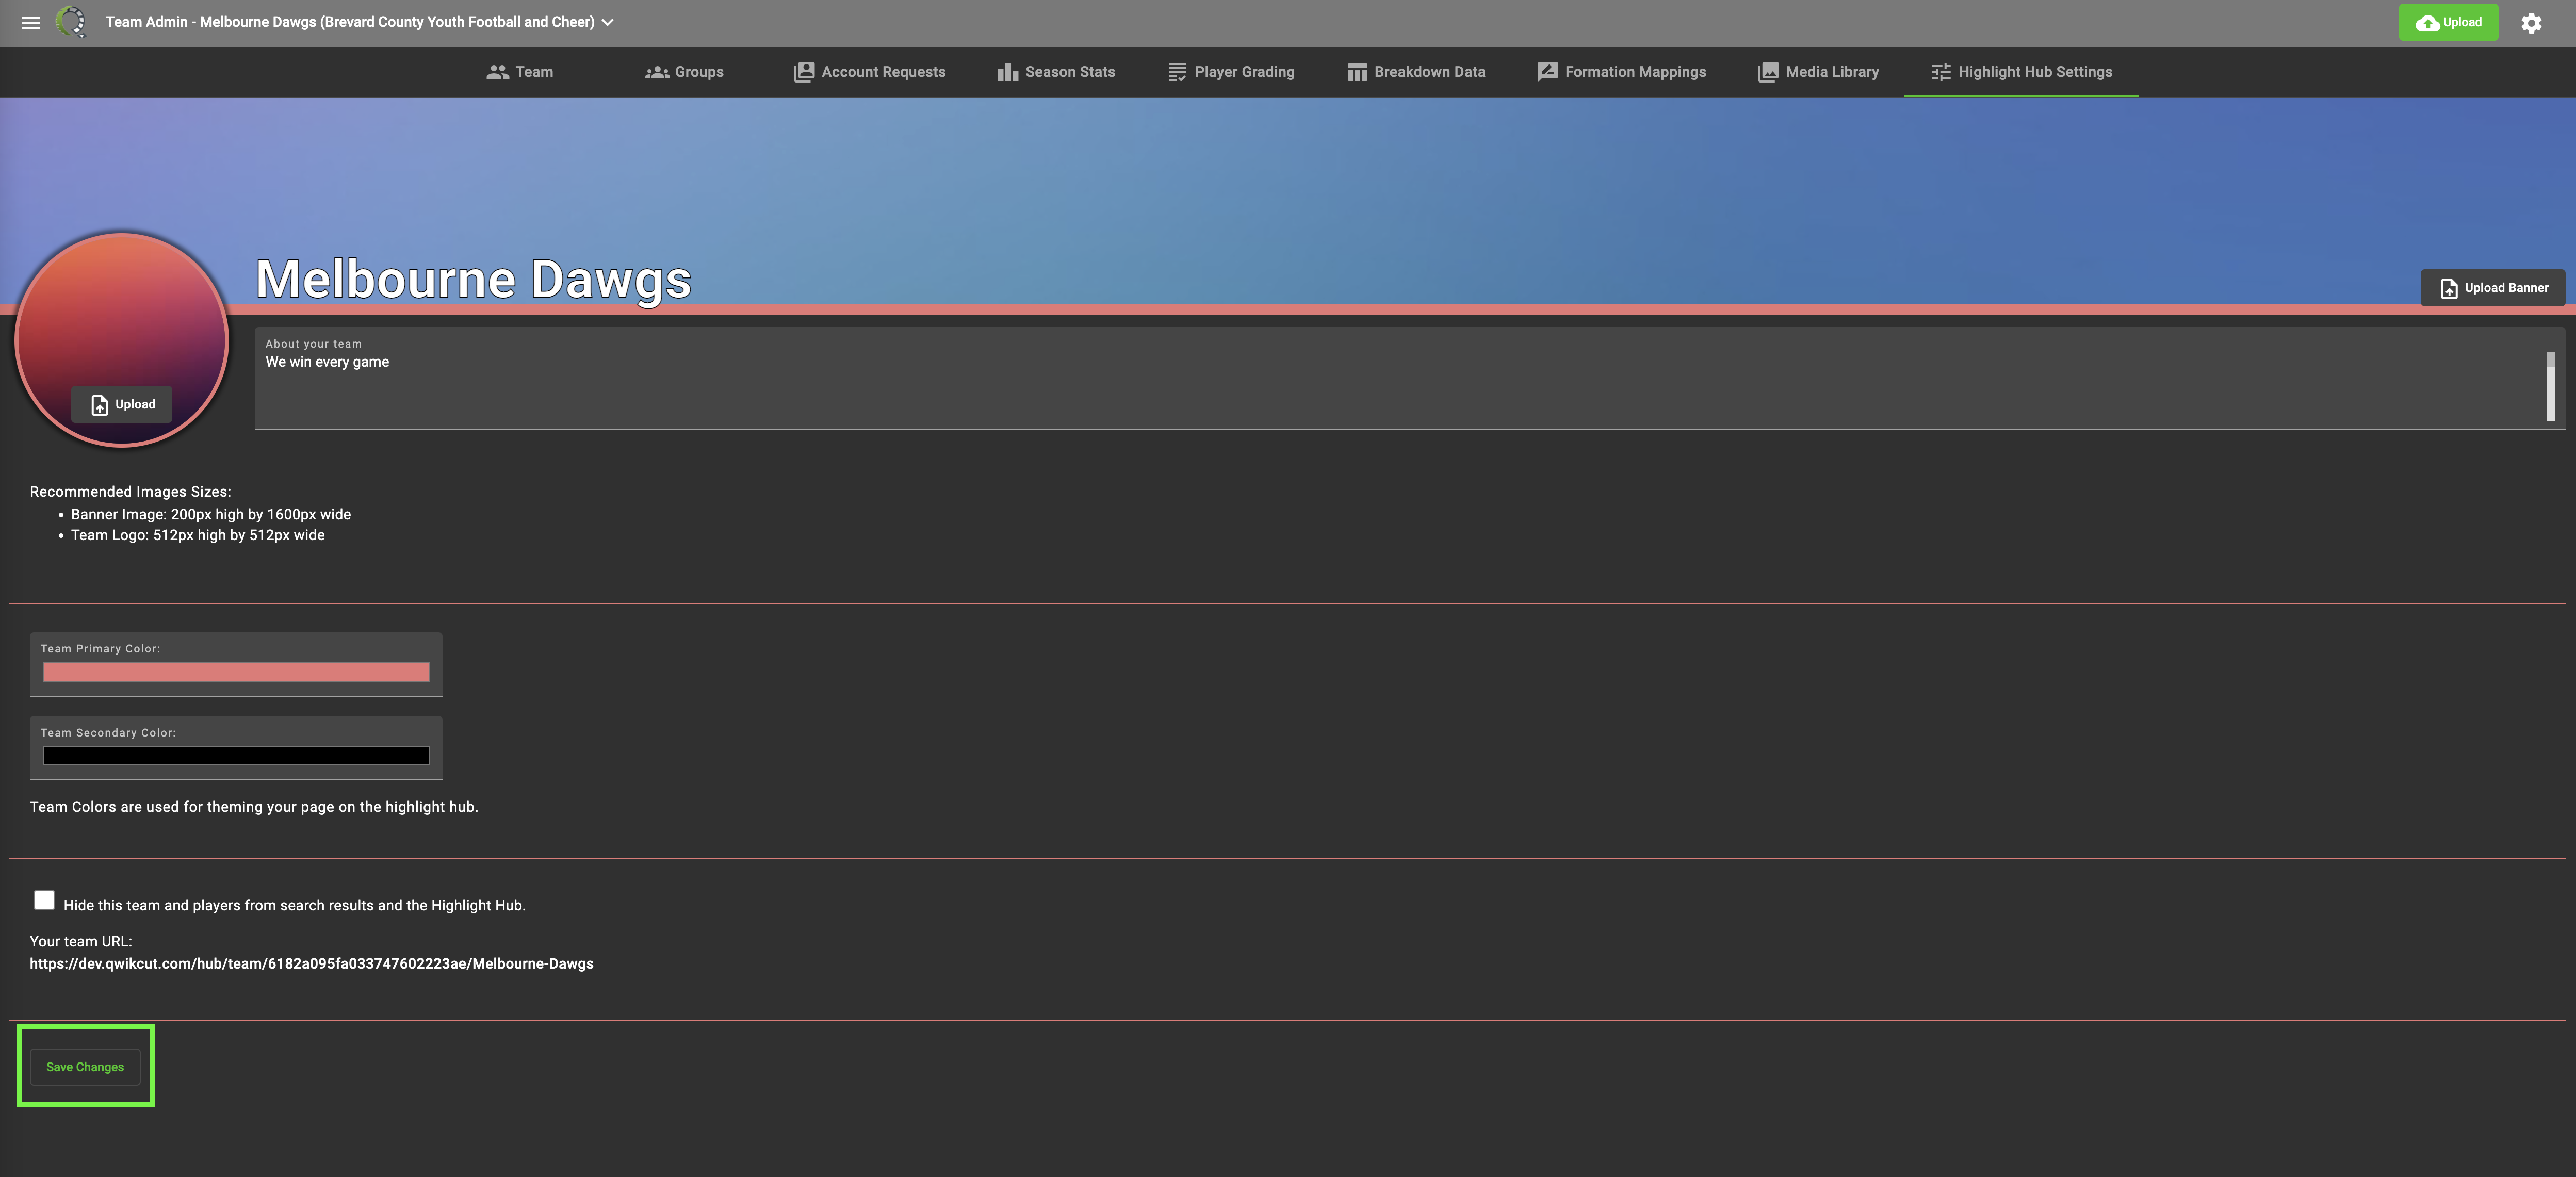Click the Melbourne Dawgs banner title
Viewport: 2576px width, 1177px height.
point(473,279)
